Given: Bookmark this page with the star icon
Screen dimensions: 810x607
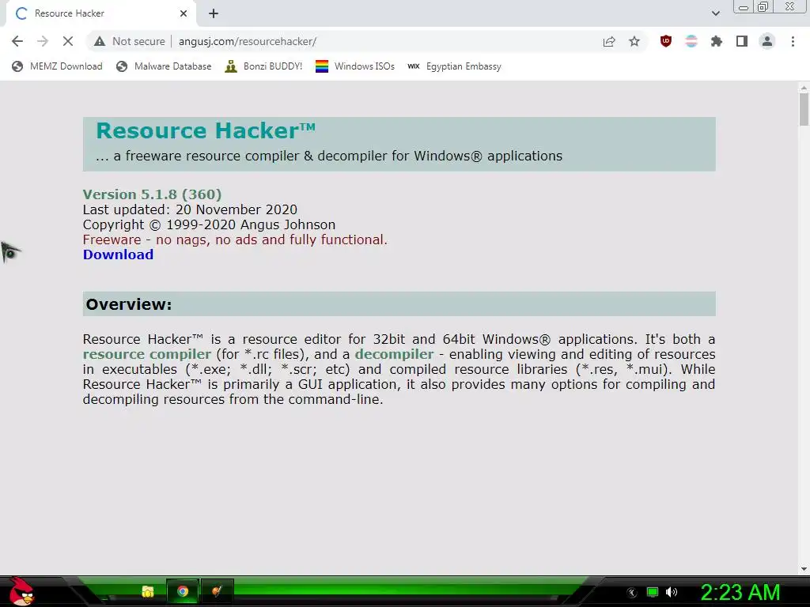Looking at the screenshot, I should (634, 41).
